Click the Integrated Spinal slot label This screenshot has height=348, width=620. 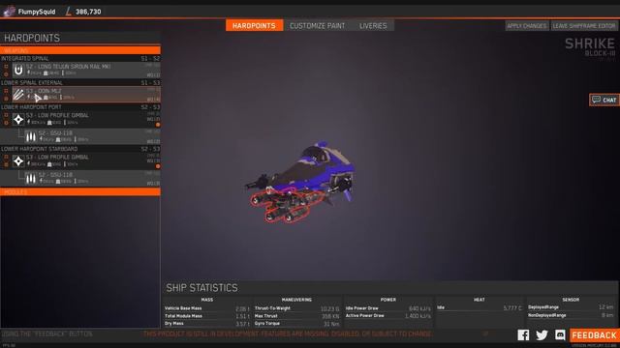tap(25, 58)
